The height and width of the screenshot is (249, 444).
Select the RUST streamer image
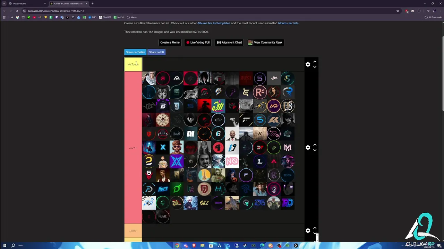click(x=246, y=78)
